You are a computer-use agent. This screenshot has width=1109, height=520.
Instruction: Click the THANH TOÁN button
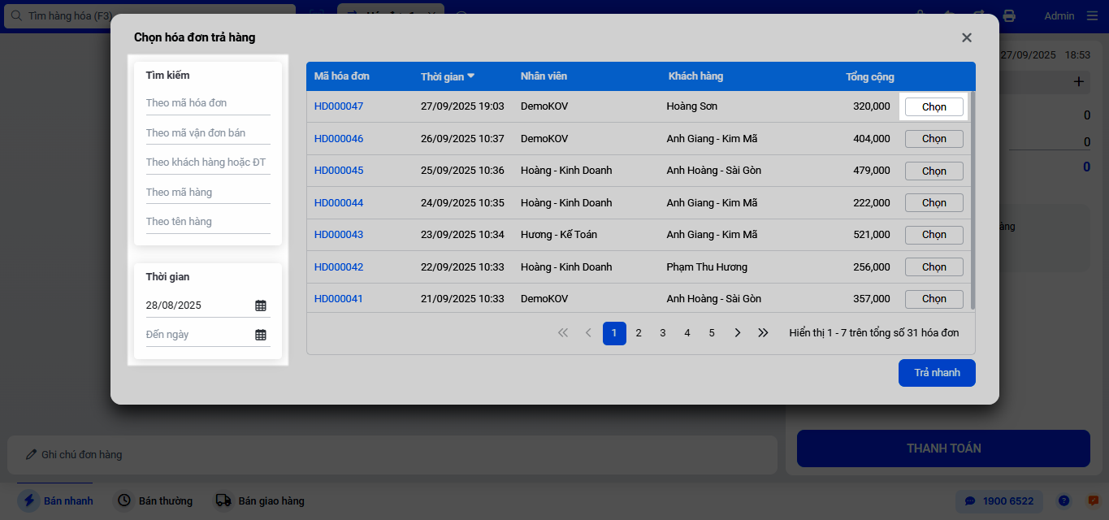[x=943, y=448]
